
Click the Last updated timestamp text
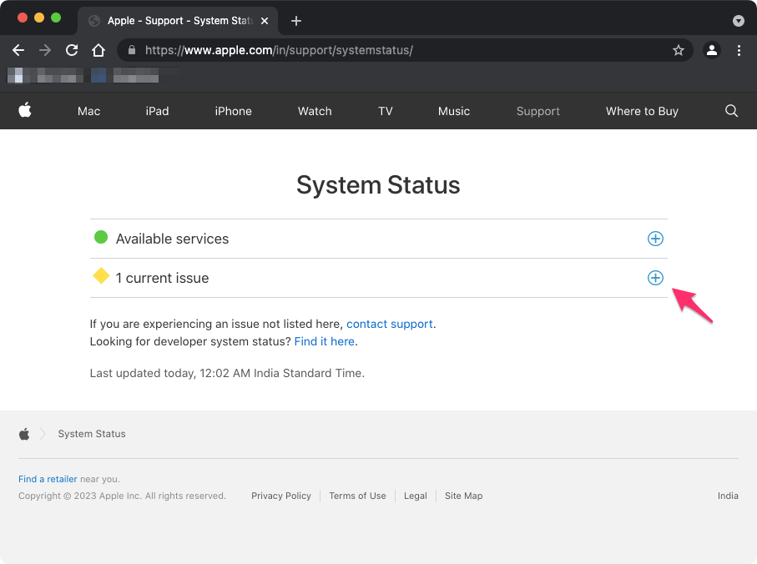[x=227, y=374]
